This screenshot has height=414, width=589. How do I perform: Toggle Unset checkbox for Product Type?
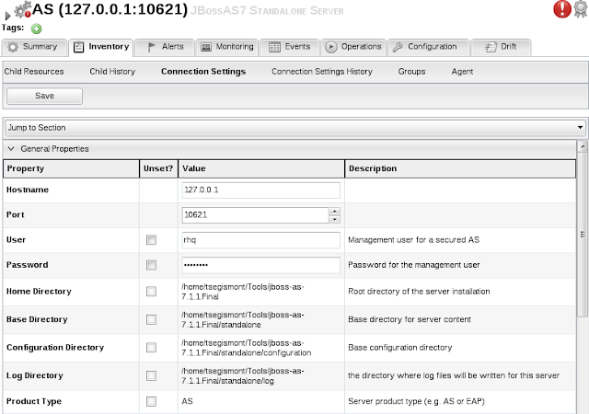click(151, 402)
